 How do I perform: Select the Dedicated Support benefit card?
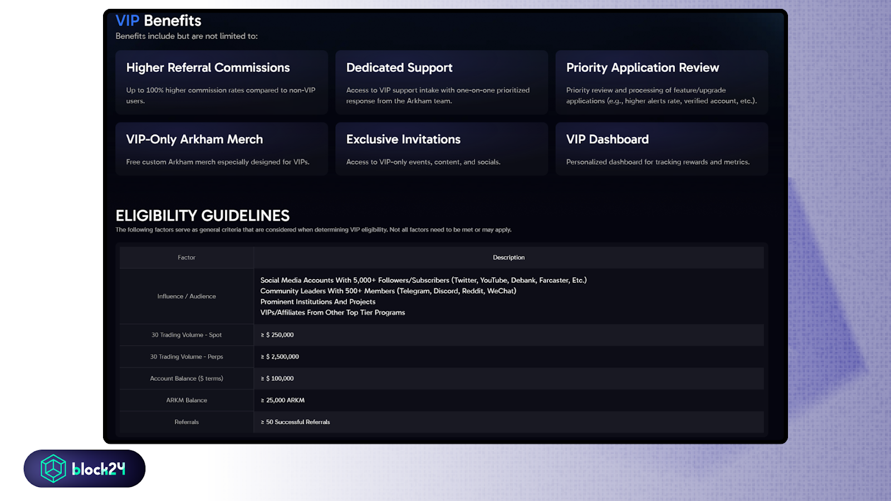coord(442,82)
